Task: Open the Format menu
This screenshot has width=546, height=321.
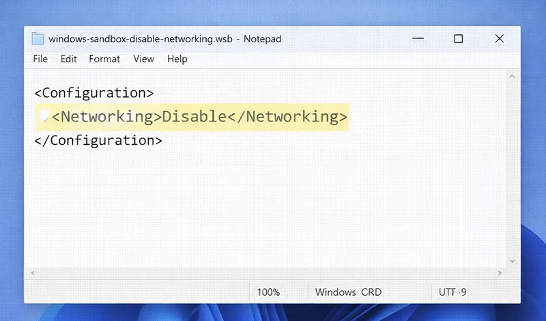Action: point(104,59)
